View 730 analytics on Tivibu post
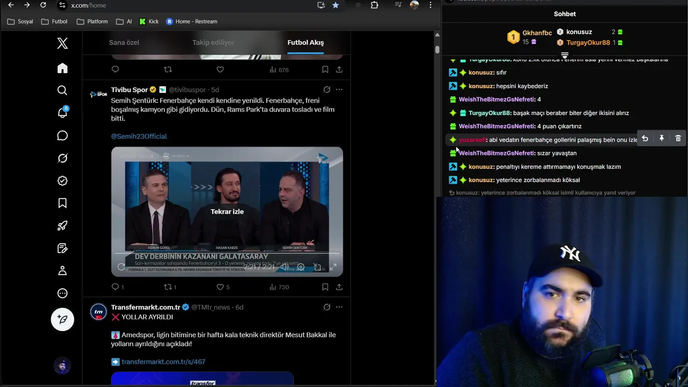Image resolution: width=688 pixels, height=387 pixels. pyautogui.click(x=279, y=287)
